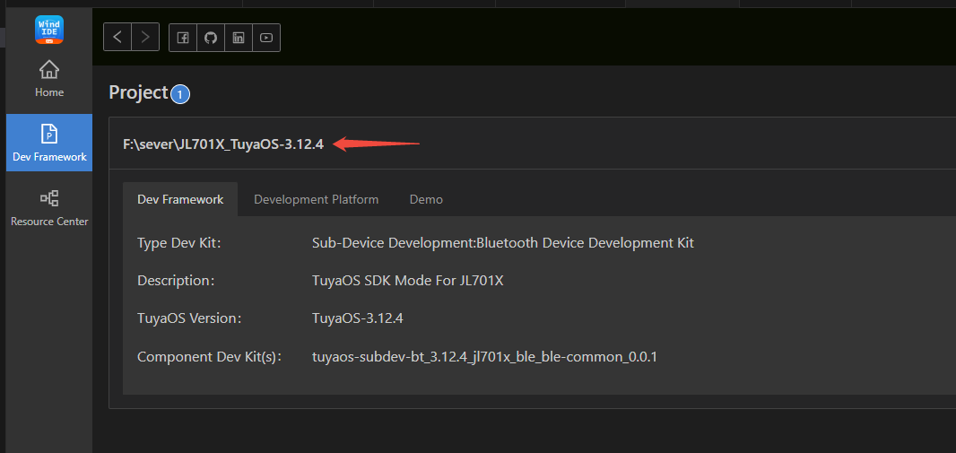
Task: Click the project count badge
Action: click(x=180, y=95)
